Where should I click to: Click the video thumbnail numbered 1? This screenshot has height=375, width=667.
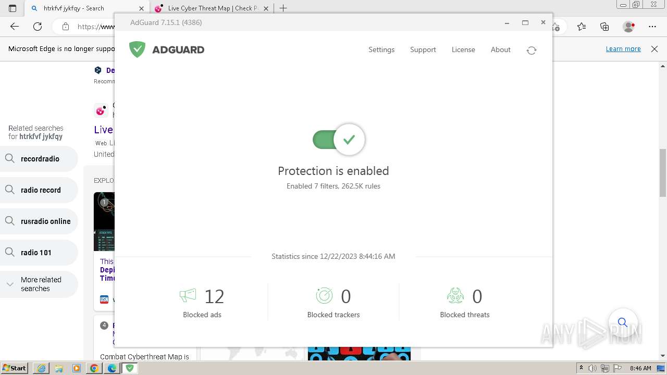pos(104,221)
